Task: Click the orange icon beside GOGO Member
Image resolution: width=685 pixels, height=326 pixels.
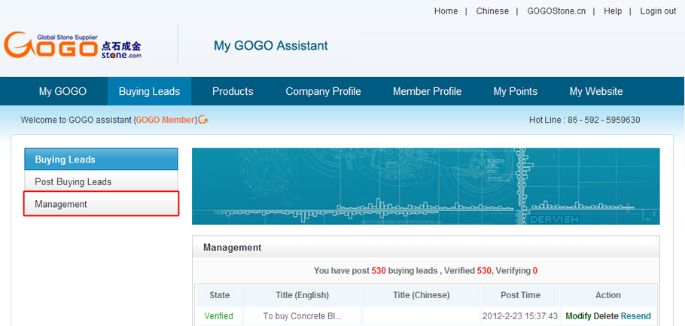Action: point(203,120)
